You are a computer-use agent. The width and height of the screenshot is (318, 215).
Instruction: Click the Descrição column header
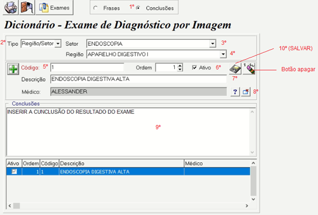pyautogui.click(x=121, y=163)
